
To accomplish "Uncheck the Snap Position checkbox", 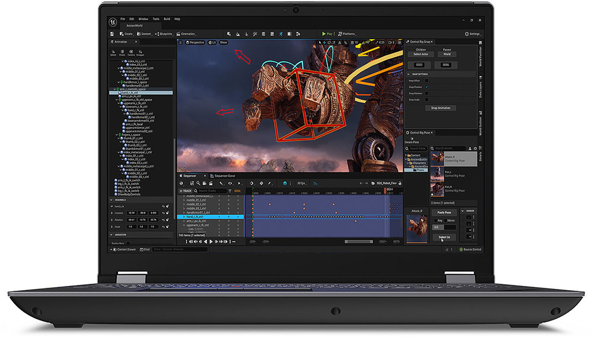I will pos(426,87).
